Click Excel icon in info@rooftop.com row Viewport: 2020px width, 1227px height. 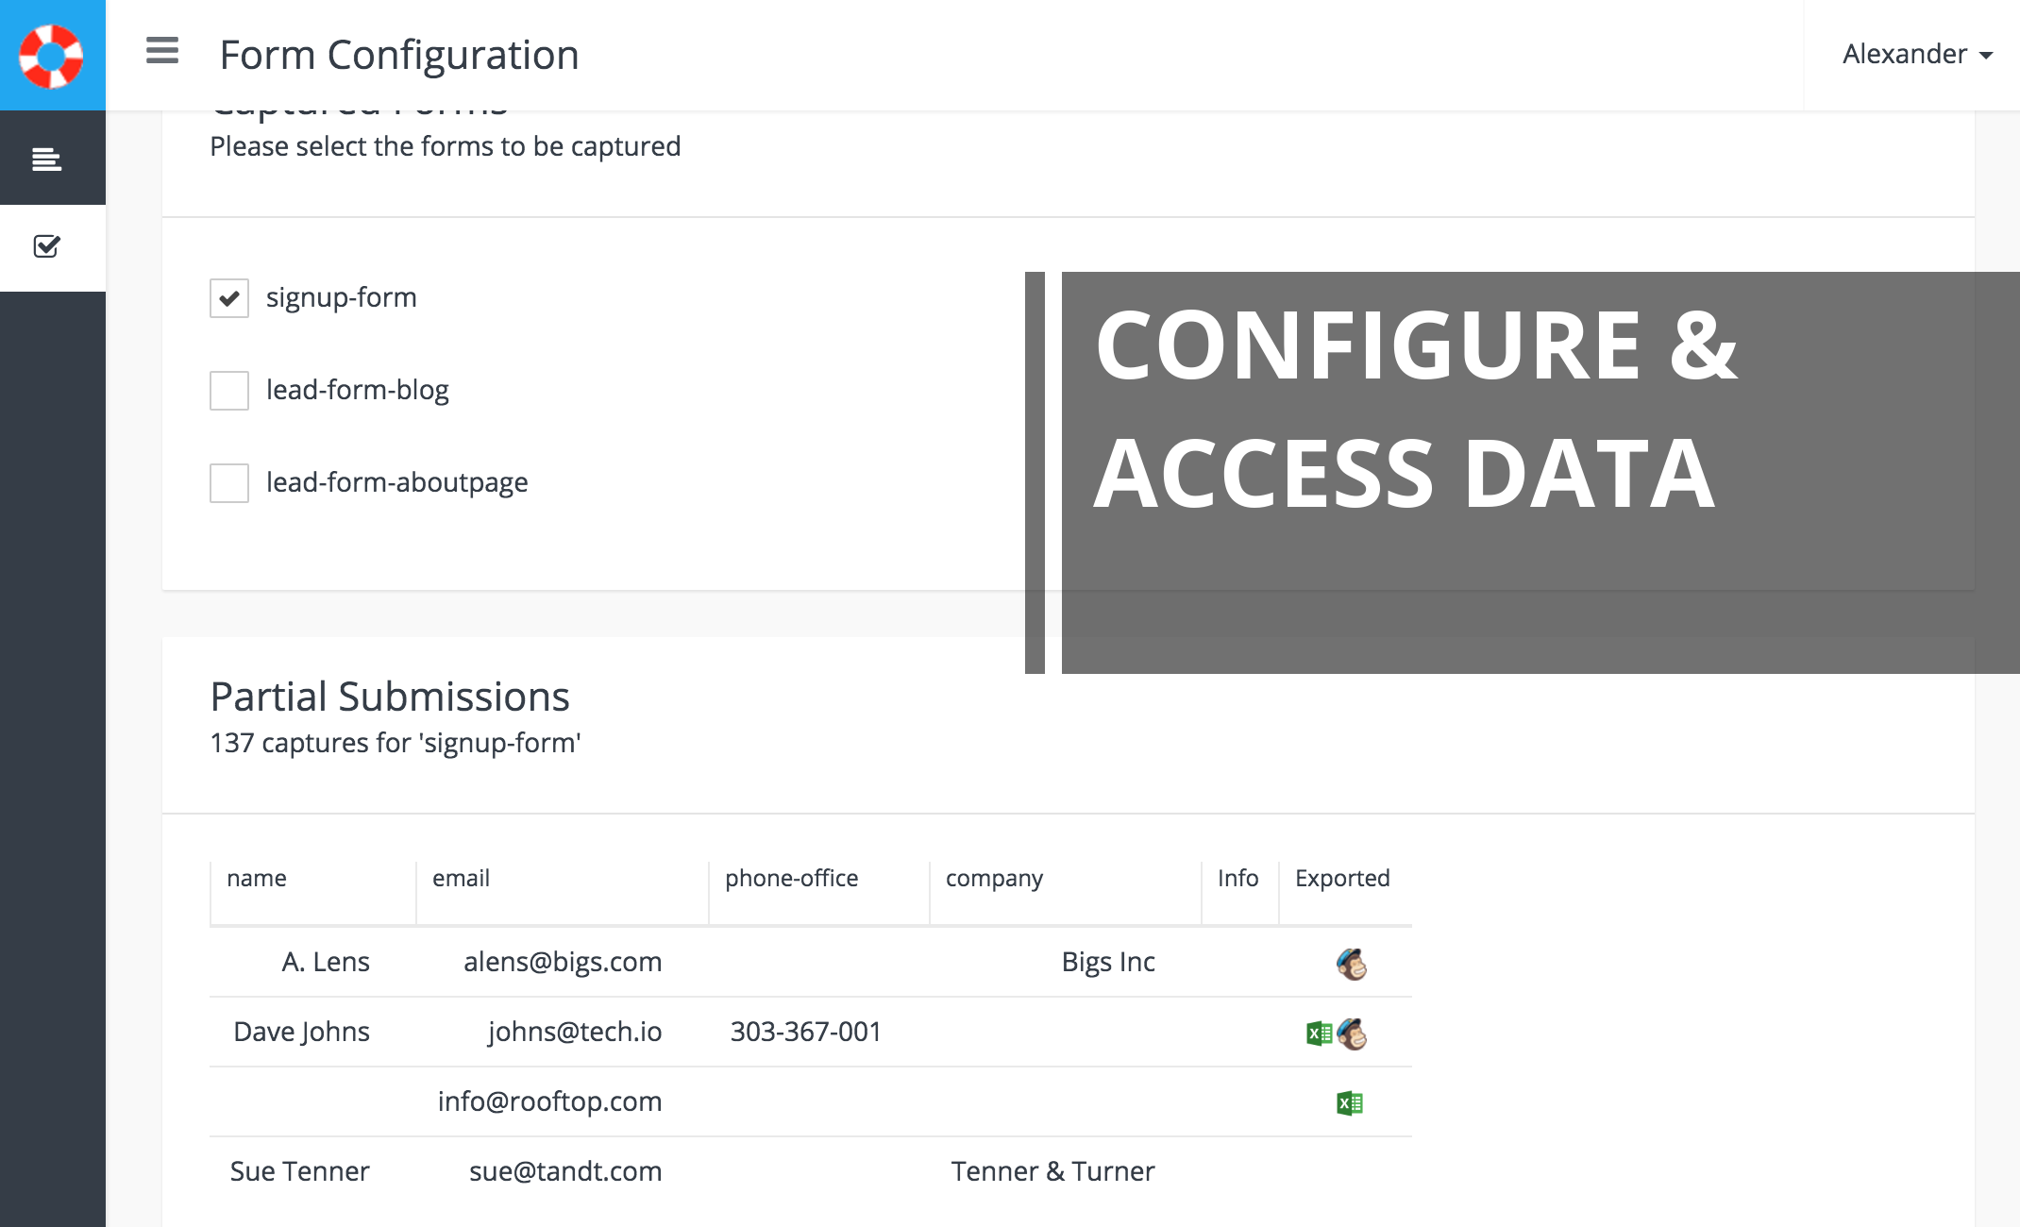tap(1349, 1102)
